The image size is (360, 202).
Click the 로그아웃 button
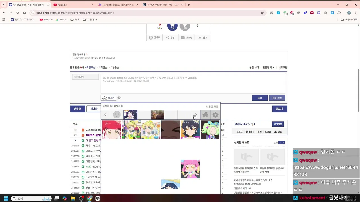click(278, 124)
